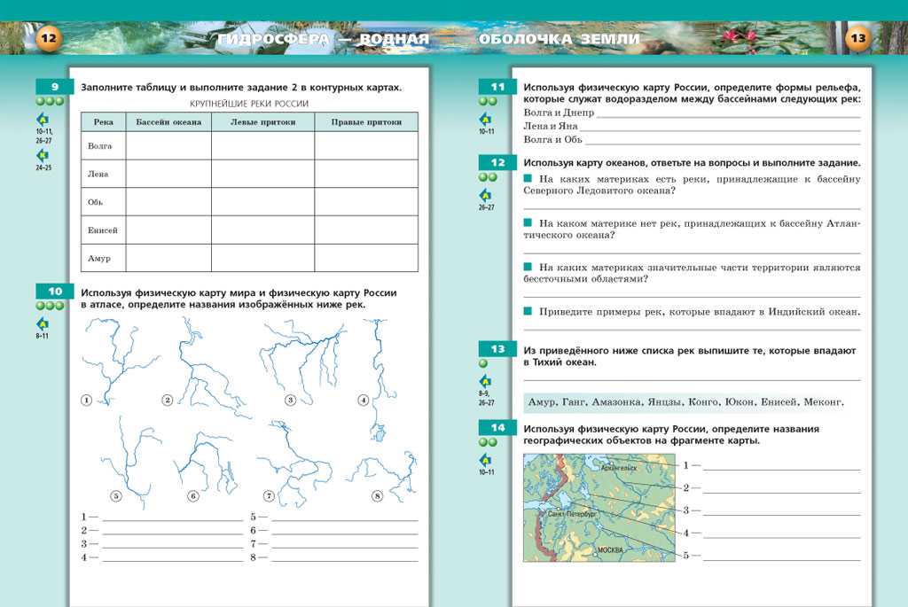Click the atlas icon above pages 8-11
Screen dimensions: 908x607
[43, 323]
